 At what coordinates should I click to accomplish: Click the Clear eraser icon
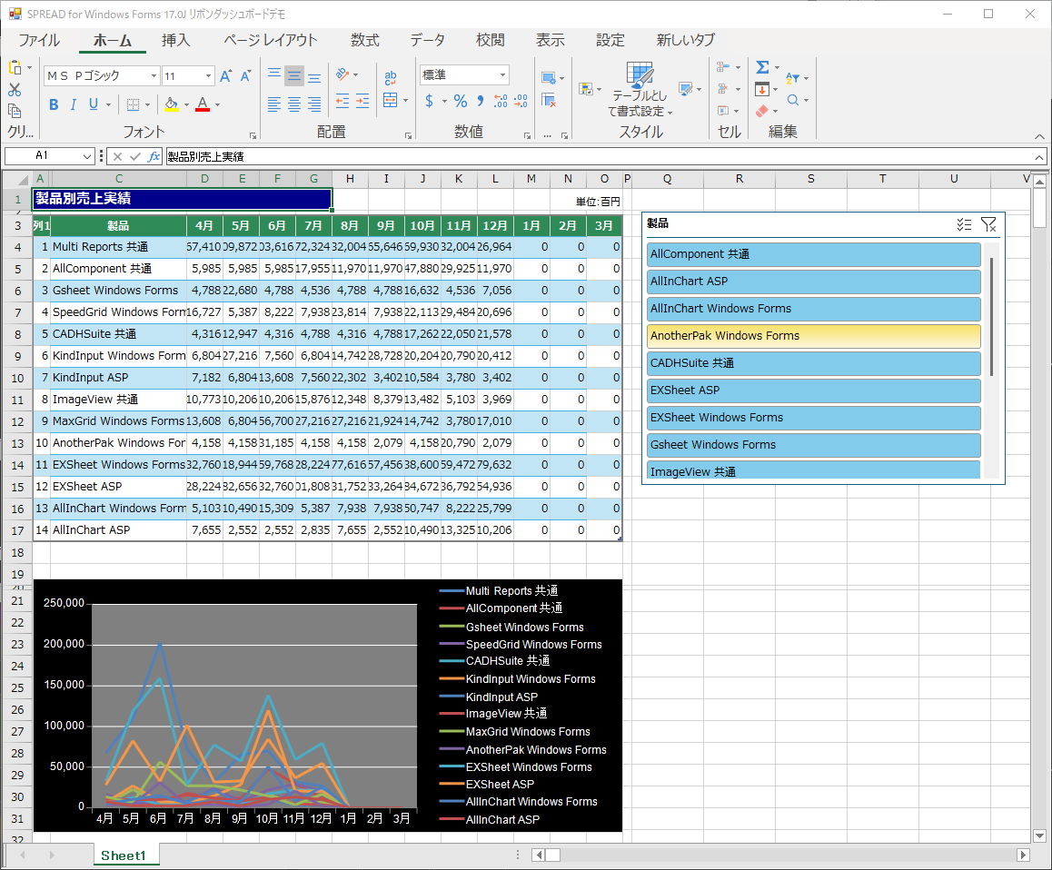coord(762,111)
